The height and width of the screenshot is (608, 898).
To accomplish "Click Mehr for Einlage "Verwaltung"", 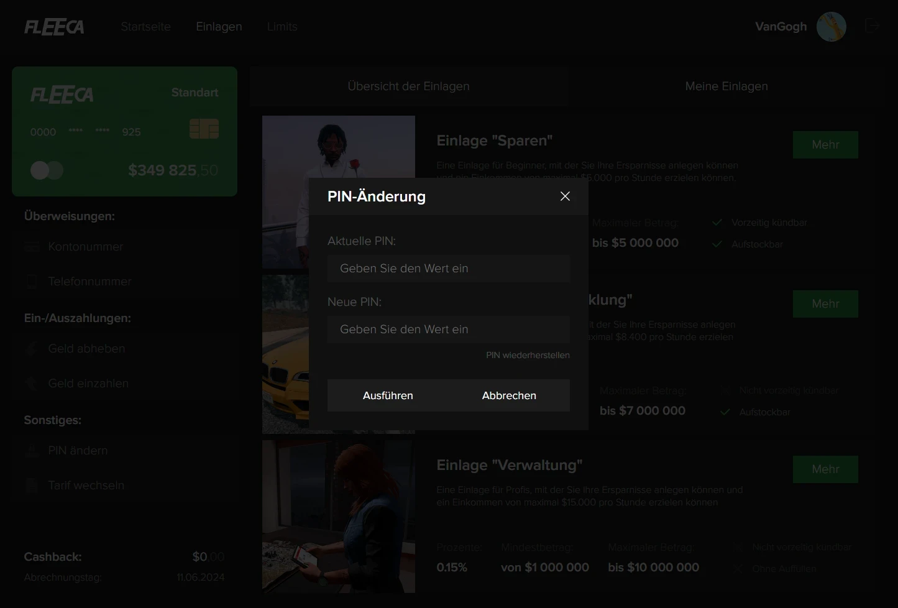I will click(825, 469).
